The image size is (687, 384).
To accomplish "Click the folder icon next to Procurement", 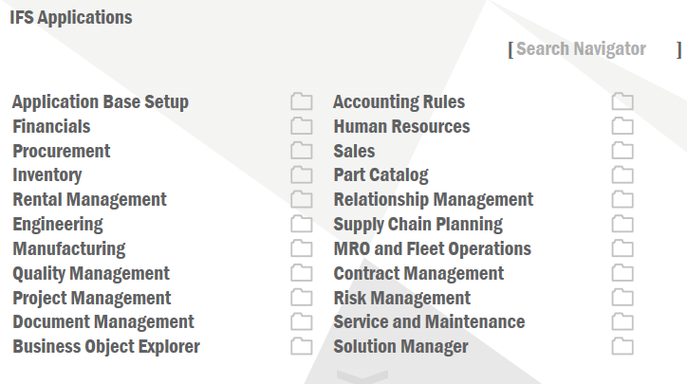I will [x=301, y=151].
